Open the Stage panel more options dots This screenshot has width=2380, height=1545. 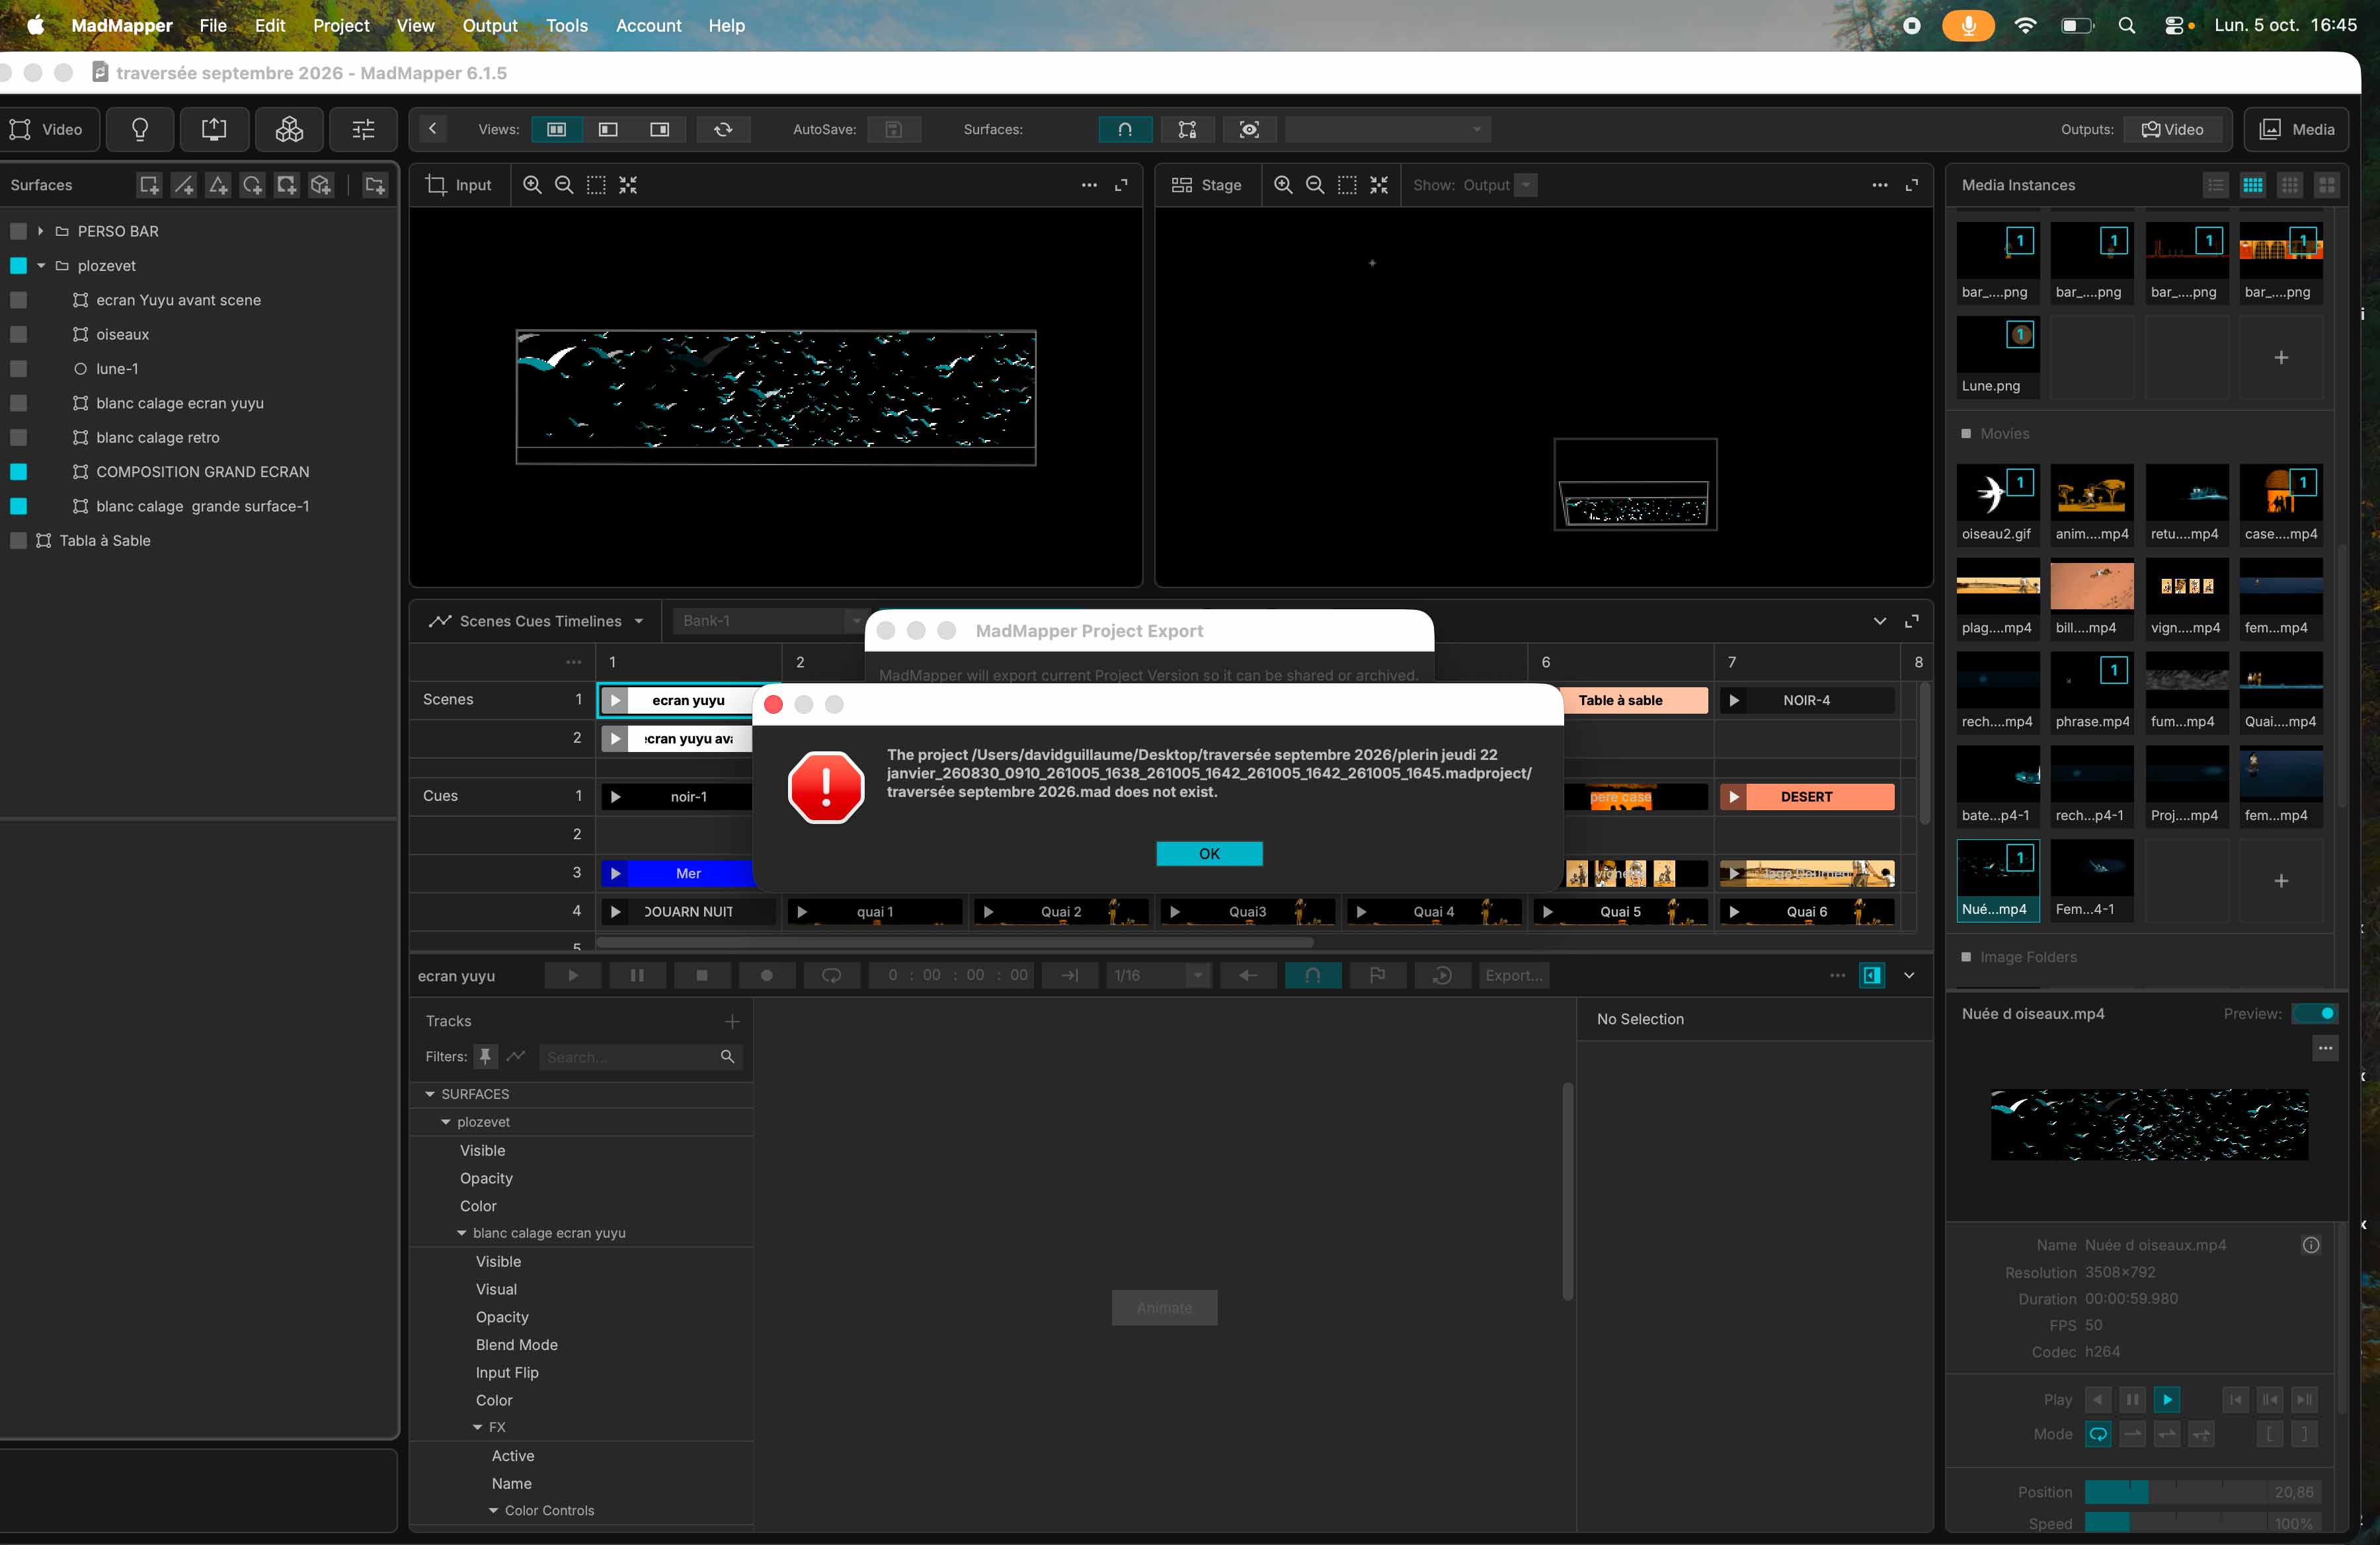tap(1880, 185)
